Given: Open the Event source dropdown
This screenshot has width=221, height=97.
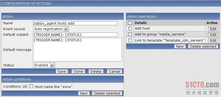Looking at the screenshot, I should pyautogui.click(x=51, y=29).
